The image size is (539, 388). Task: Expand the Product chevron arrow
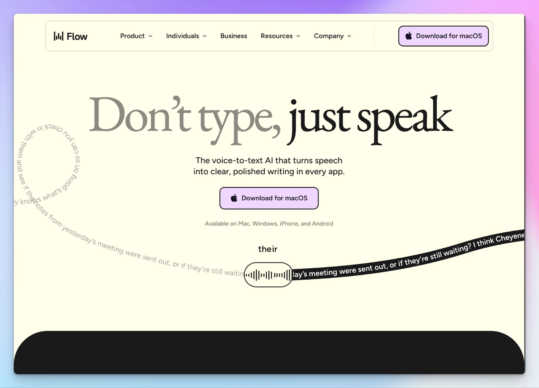click(151, 36)
